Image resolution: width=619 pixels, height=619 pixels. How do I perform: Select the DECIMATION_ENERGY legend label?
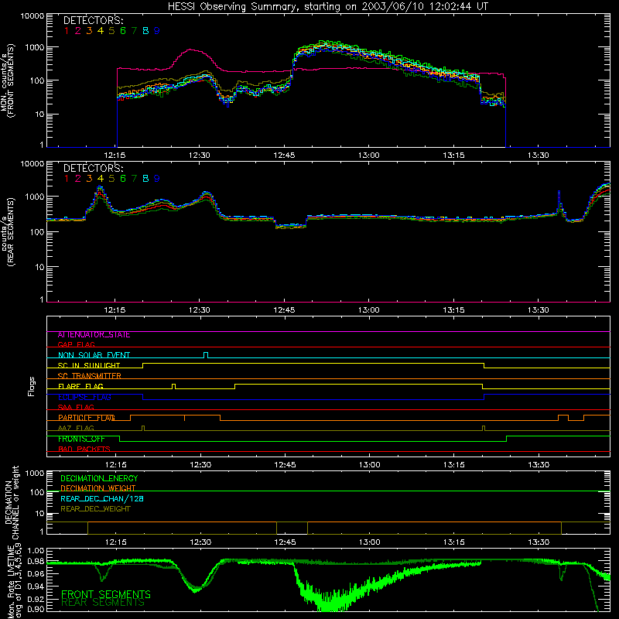[x=99, y=478]
